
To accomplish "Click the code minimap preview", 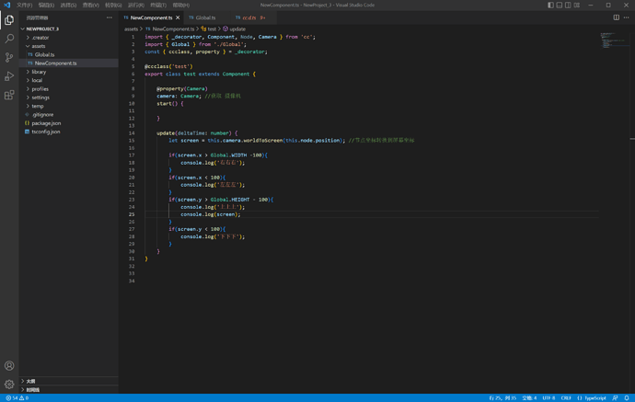I will pos(609,40).
